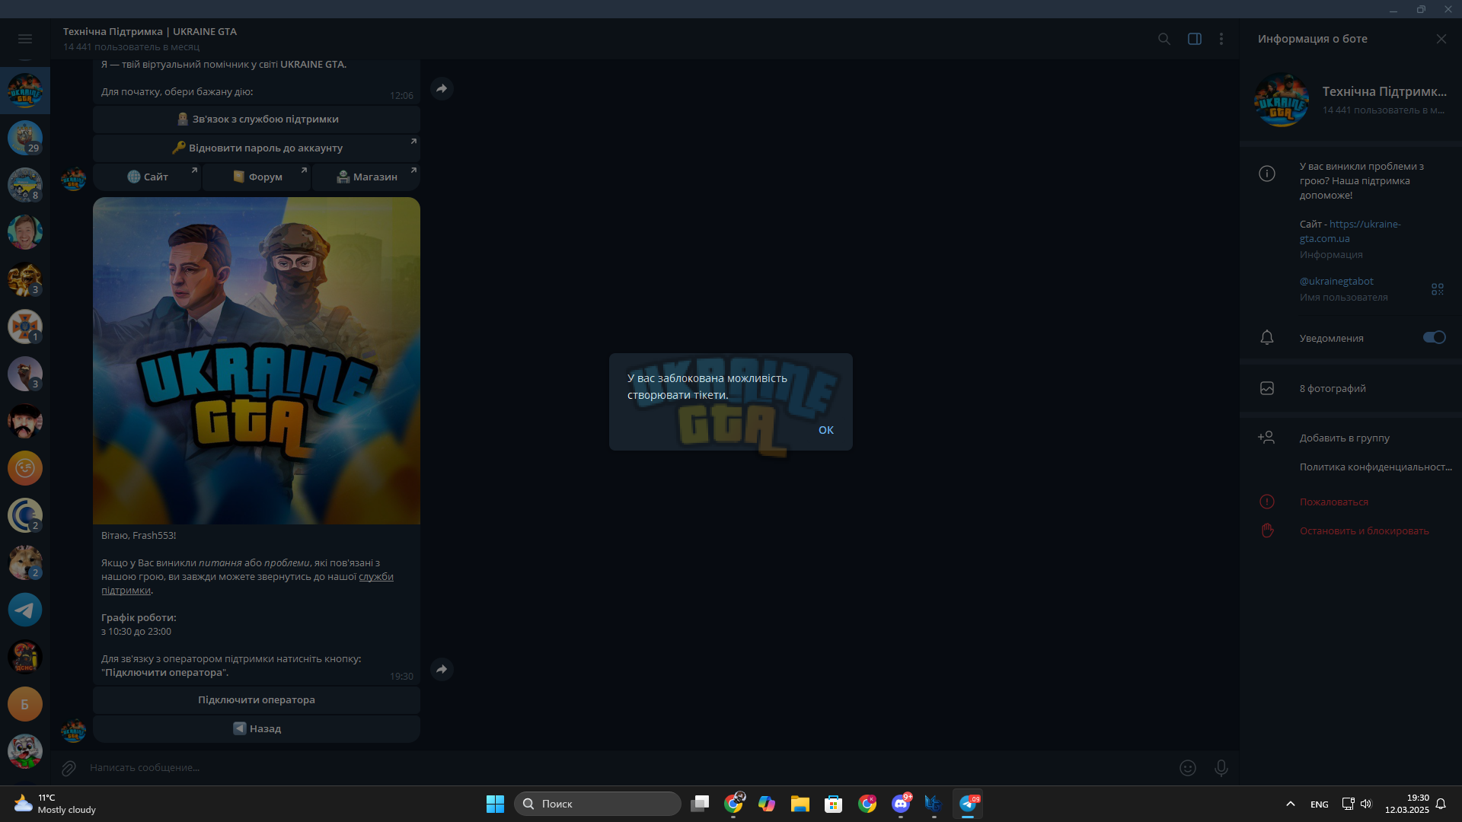Image resolution: width=1462 pixels, height=822 pixels.
Task: Open the emoji picker
Action: (1188, 768)
